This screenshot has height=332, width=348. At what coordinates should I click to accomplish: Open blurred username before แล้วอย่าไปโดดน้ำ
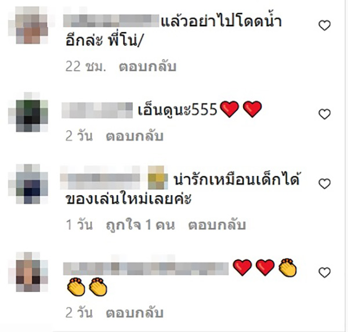tap(111, 21)
